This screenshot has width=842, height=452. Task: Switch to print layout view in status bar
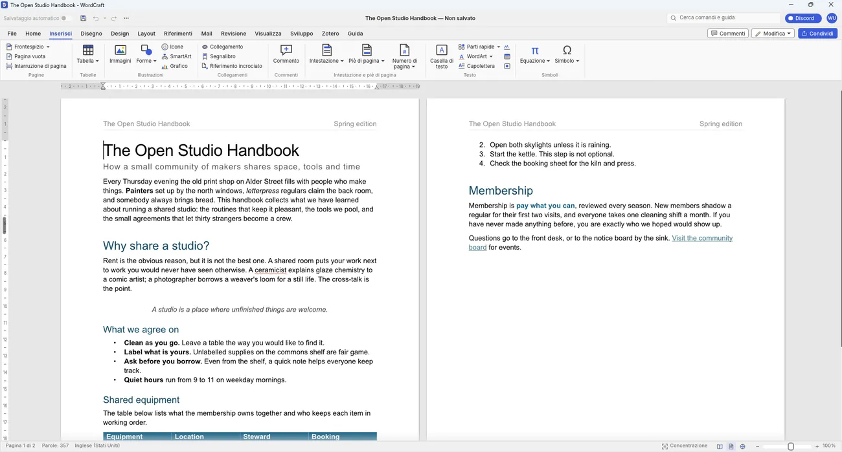tap(731, 446)
